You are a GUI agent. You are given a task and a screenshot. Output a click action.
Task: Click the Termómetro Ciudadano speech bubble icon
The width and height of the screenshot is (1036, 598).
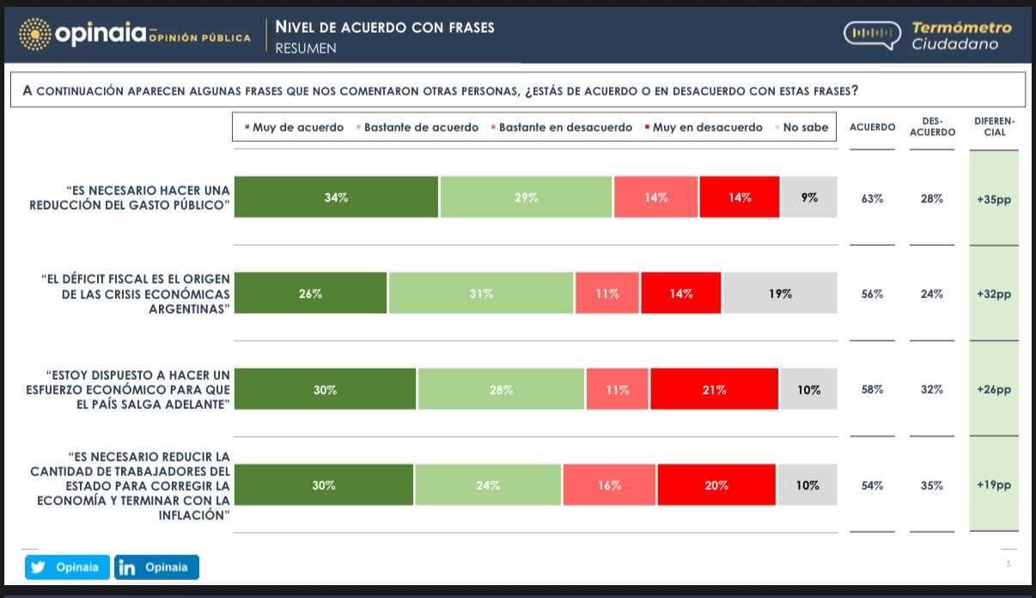(872, 34)
